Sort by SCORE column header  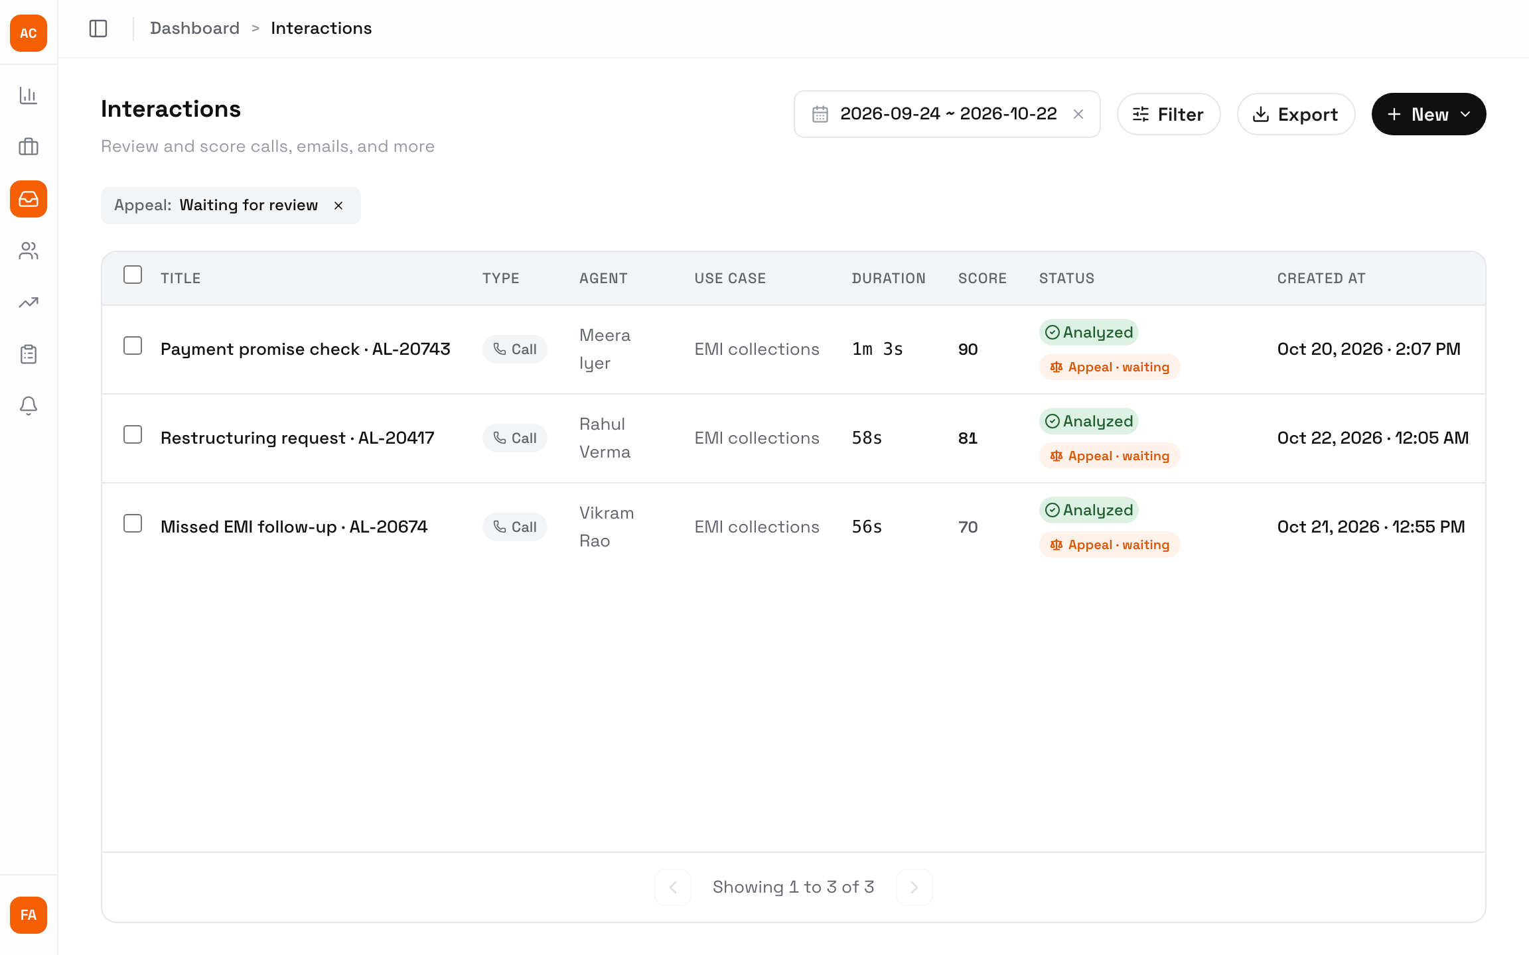tap(982, 279)
